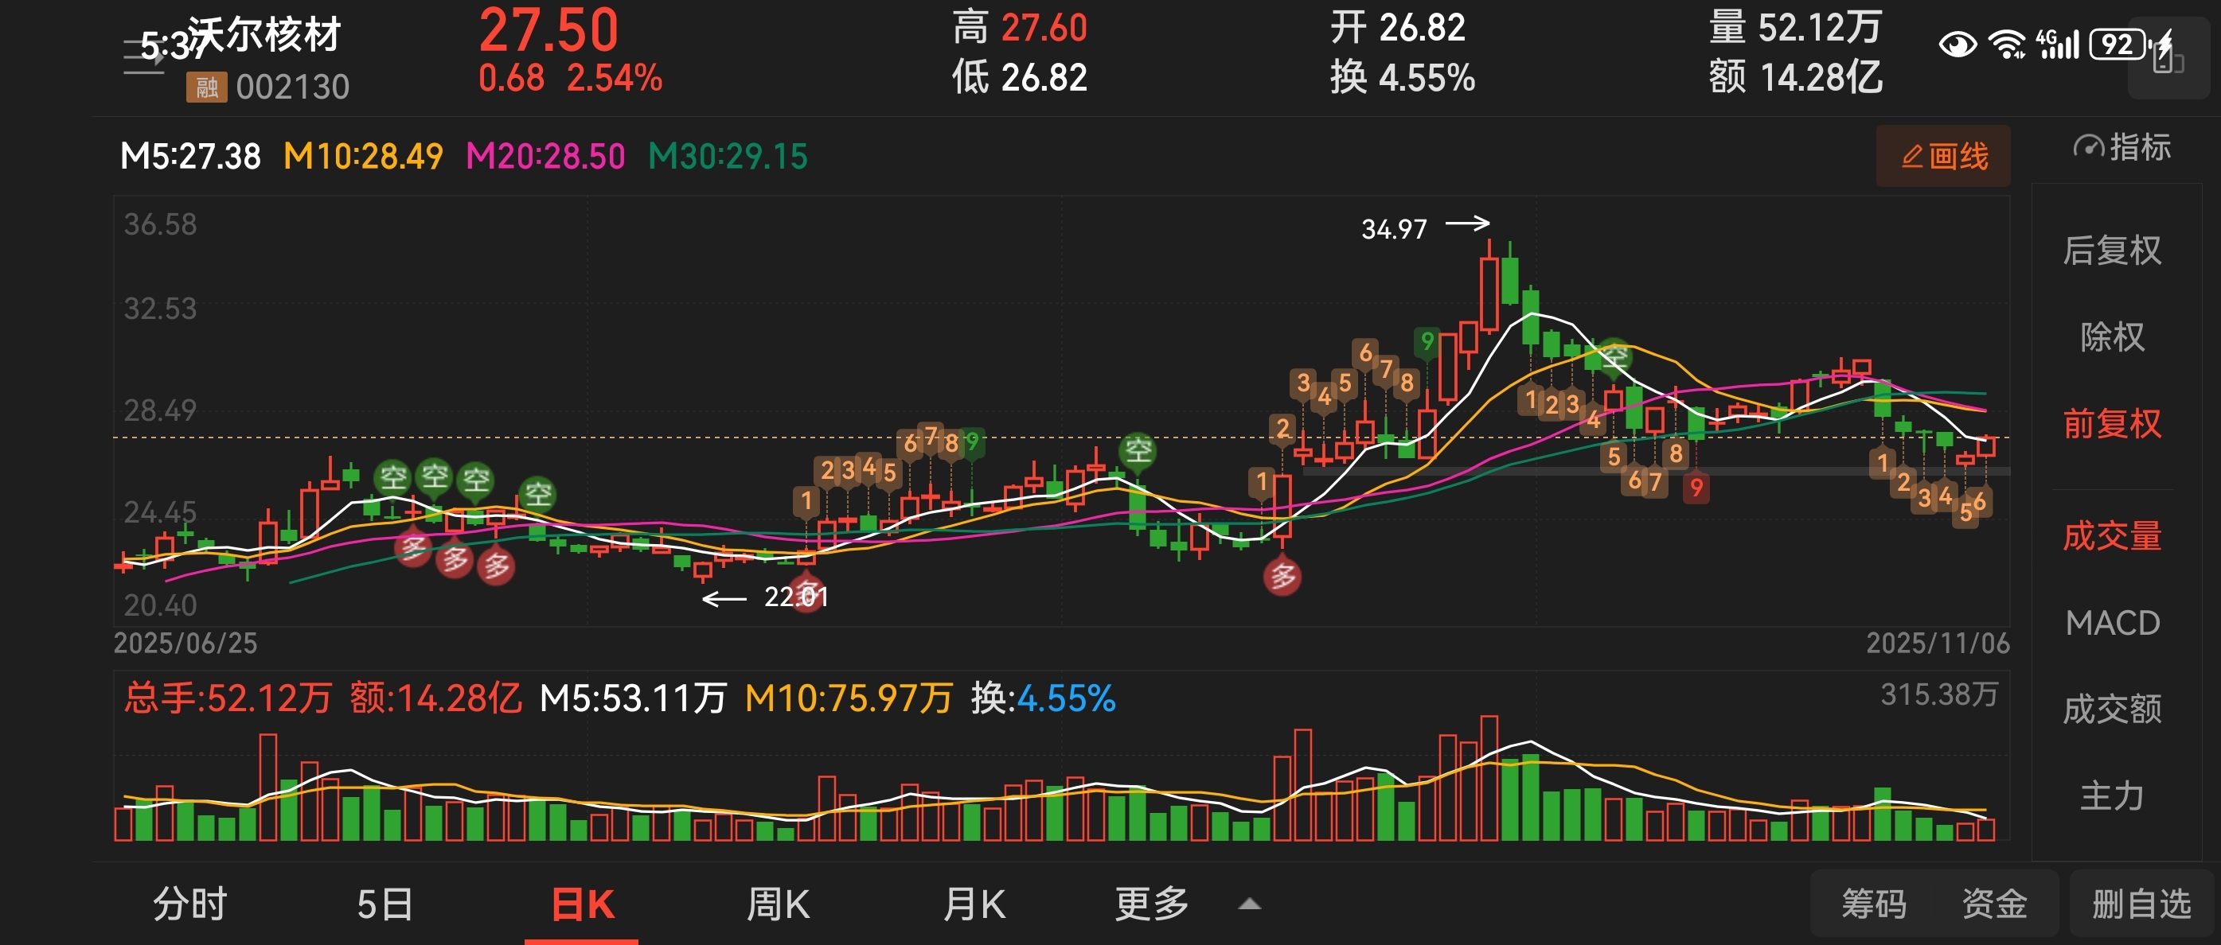The height and width of the screenshot is (945, 2221).
Task: Select 后复权 backward adjustment option
Action: click(x=2111, y=251)
